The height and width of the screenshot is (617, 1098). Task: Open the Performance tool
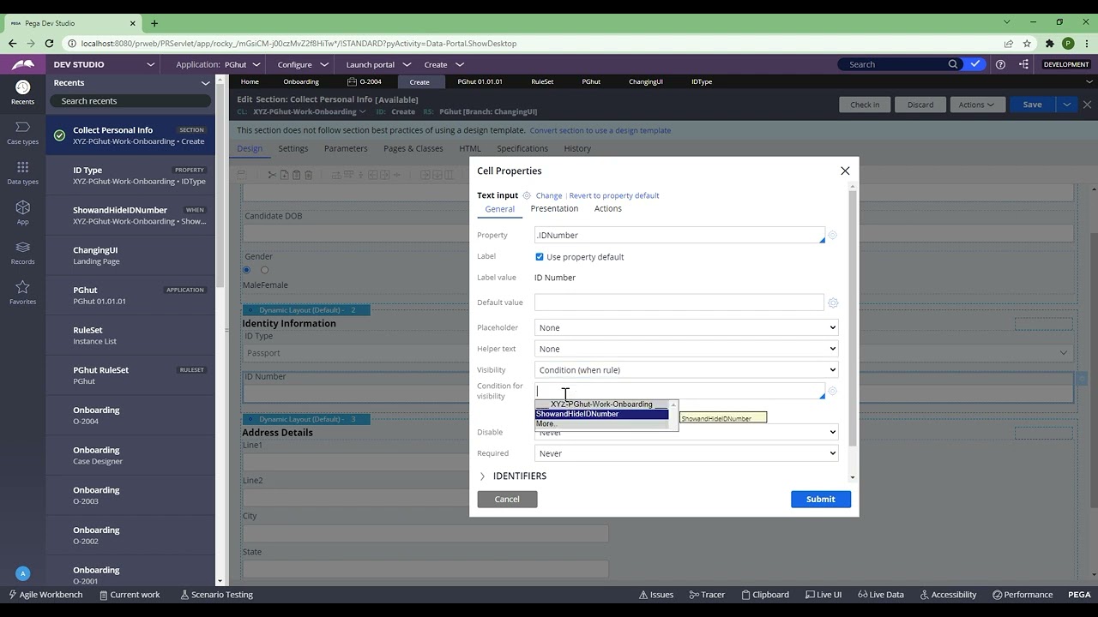click(1023, 595)
